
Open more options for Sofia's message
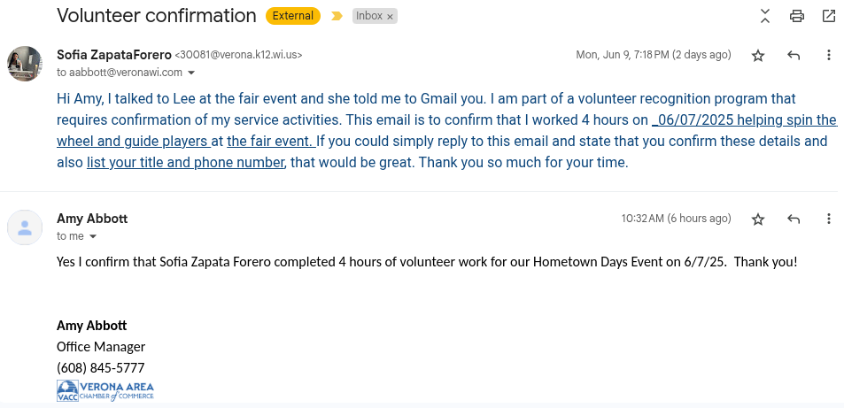[829, 55]
